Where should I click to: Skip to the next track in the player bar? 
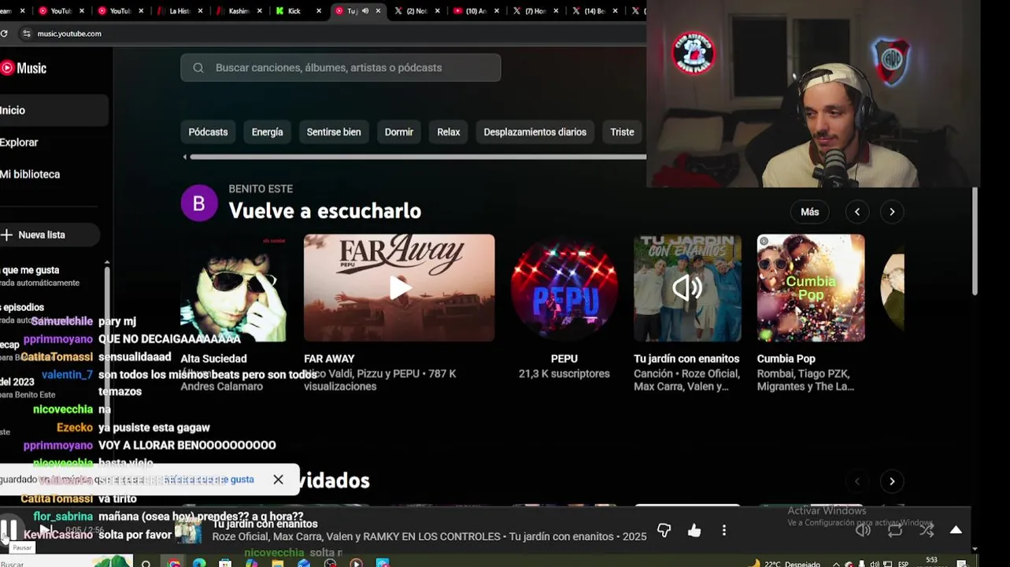pos(46,530)
